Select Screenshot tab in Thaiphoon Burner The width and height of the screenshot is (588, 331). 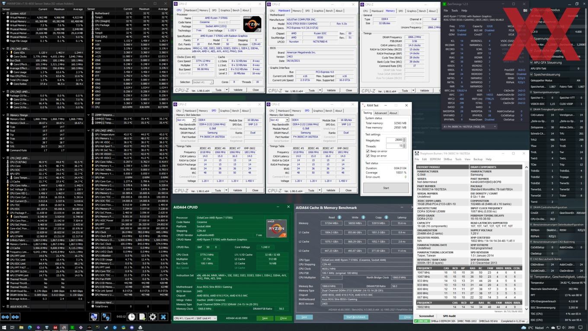426,316
